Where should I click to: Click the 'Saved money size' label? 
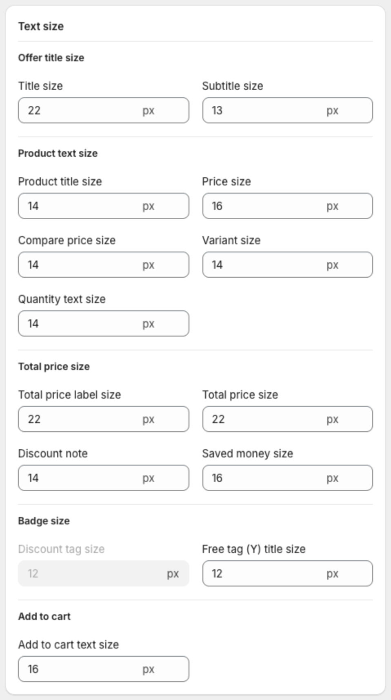248,453
